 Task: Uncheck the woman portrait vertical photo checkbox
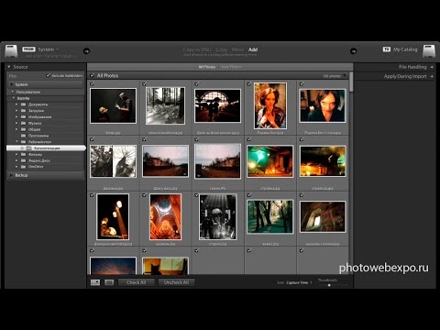click(x=249, y=83)
